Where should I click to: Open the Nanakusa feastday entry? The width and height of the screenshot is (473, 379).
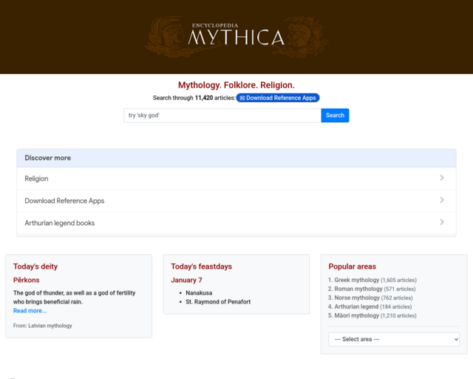(x=199, y=293)
